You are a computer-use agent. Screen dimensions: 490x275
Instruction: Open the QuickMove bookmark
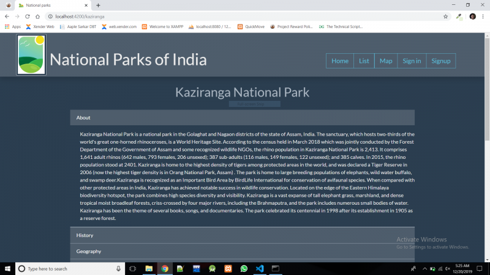(x=251, y=27)
